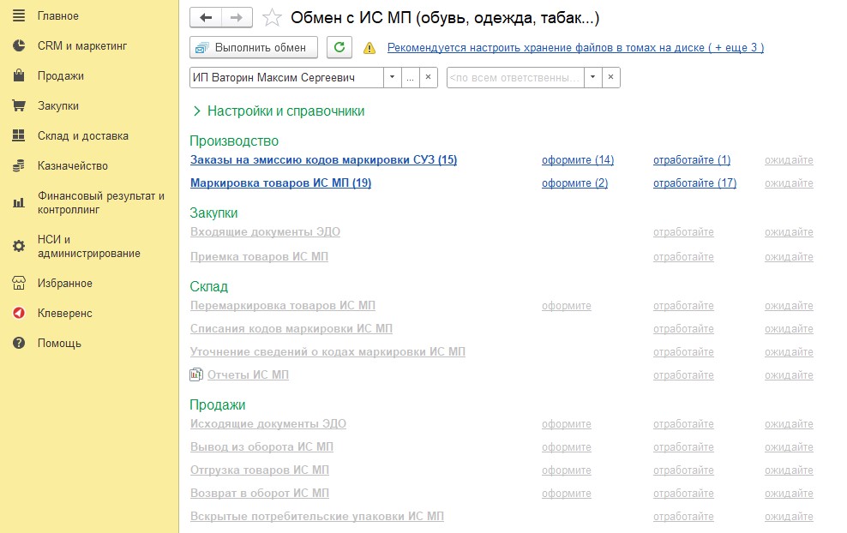Screen dimensions: 847x533
Task: Open the file storage recommendation link
Action: point(574,48)
